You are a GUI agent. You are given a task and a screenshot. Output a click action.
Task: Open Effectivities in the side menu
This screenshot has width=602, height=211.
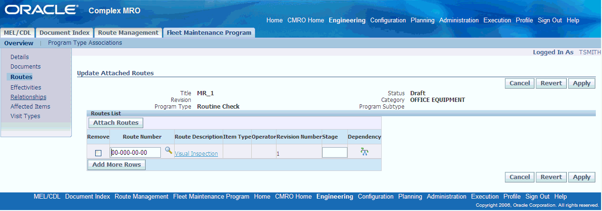(26, 88)
